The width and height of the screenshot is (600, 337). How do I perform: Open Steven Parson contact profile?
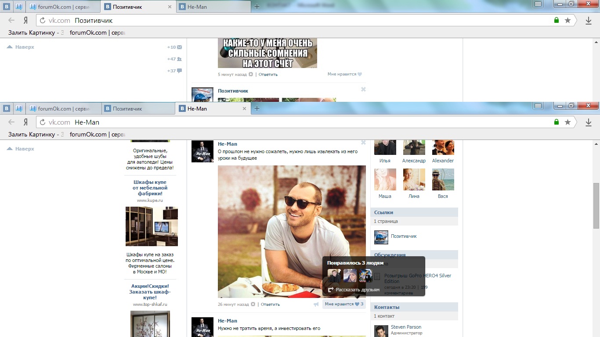(x=406, y=327)
